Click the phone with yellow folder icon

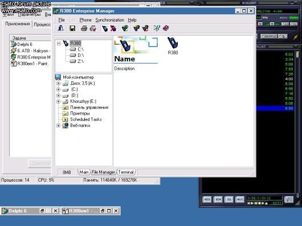tap(137, 28)
